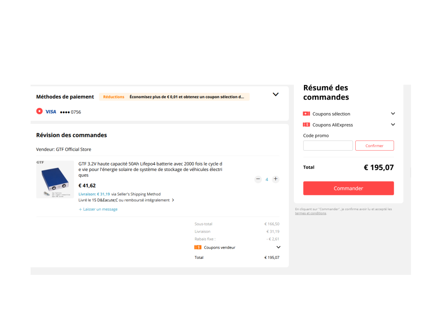This screenshot has height=311, width=440.
Task: Expand Coupons AliExpress dropdown
Action: pyautogui.click(x=393, y=125)
